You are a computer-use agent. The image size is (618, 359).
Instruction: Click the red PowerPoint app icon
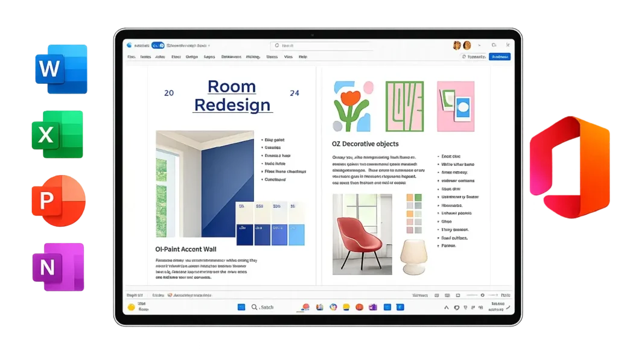coord(59,200)
